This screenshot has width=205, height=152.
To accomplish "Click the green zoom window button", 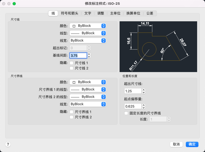I will pos(14,4).
